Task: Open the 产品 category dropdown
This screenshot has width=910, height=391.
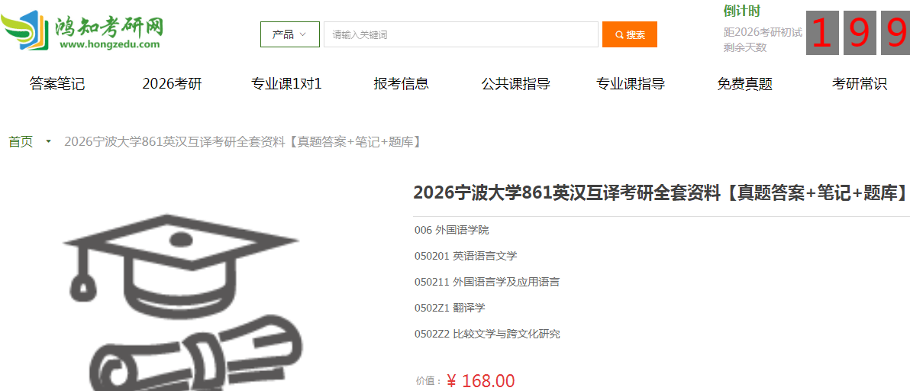Action: coord(289,34)
